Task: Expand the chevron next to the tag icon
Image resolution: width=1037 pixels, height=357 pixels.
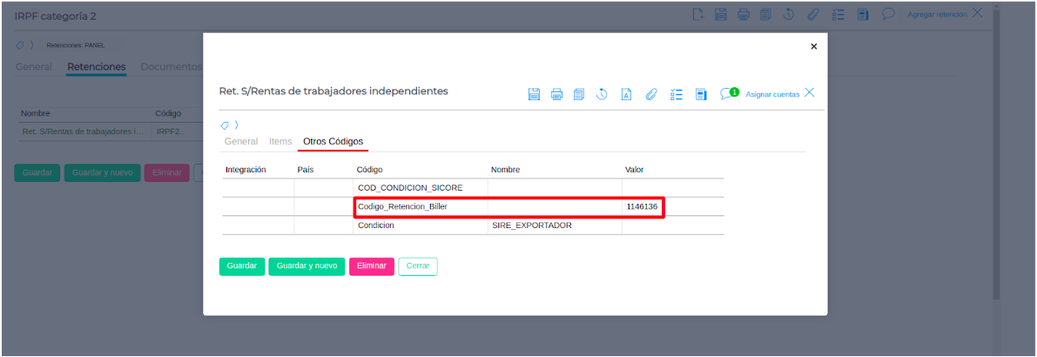Action: 236,125
